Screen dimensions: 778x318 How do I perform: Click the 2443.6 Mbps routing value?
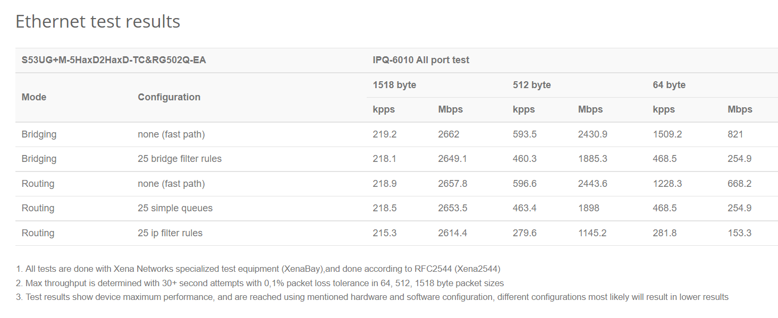click(593, 184)
